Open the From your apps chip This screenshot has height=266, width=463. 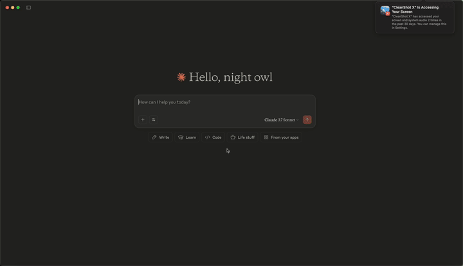pyautogui.click(x=281, y=137)
